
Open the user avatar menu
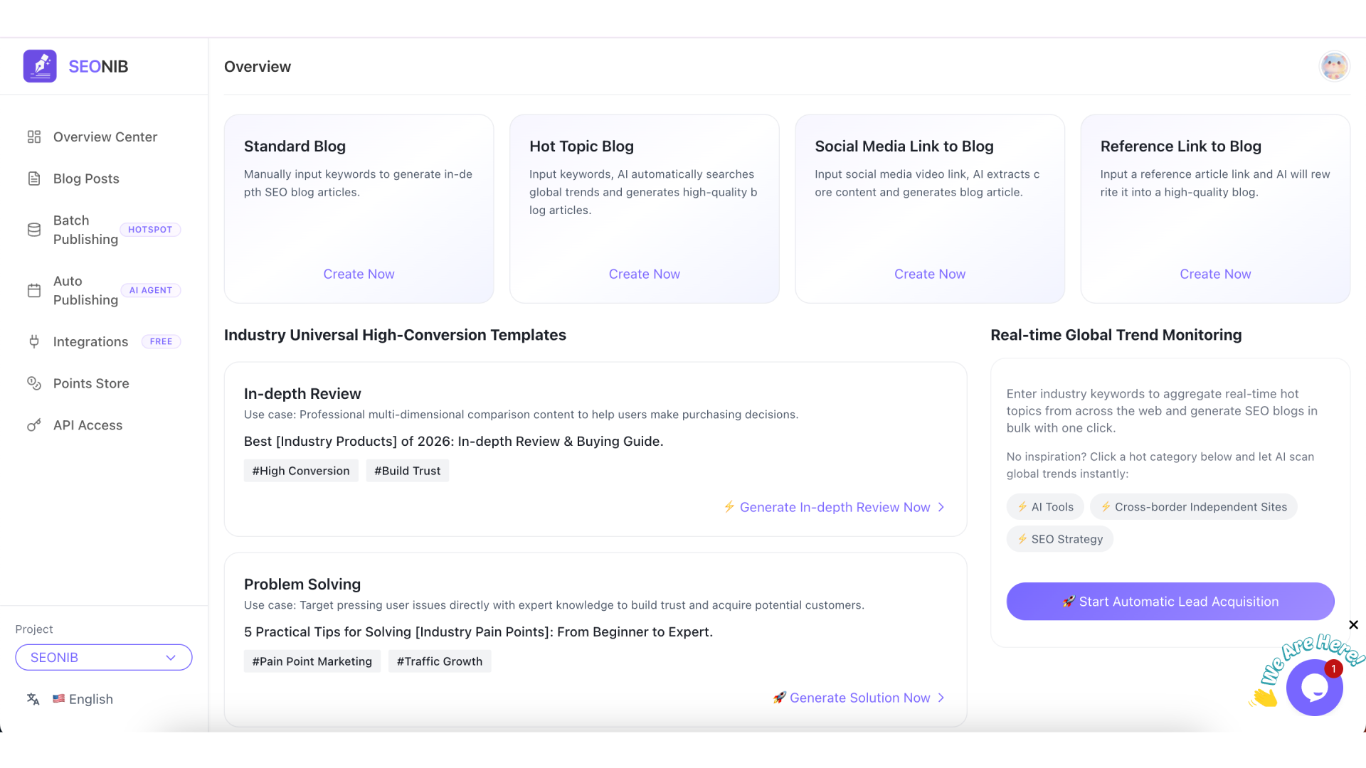pyautogui.click(x=1334, y=66)
